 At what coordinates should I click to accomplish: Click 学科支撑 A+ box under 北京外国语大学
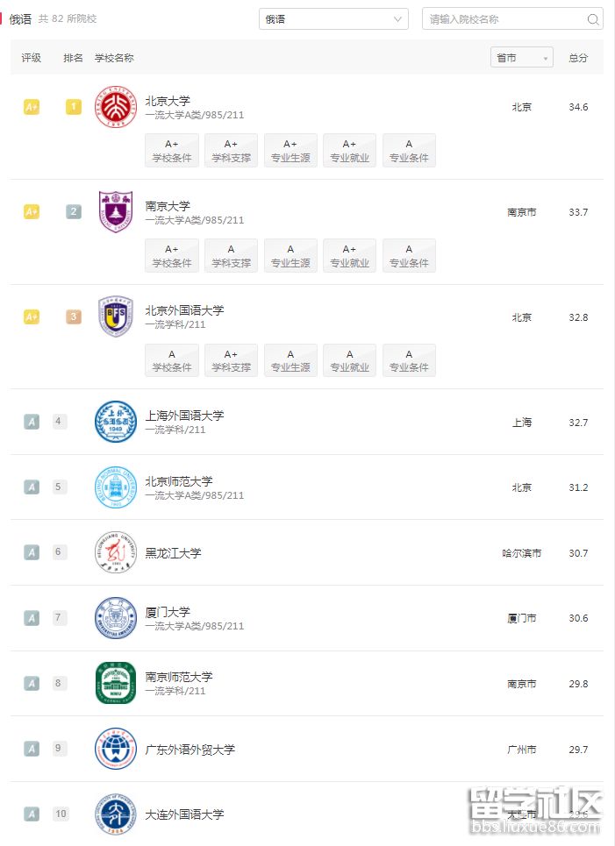pos(231,360)
